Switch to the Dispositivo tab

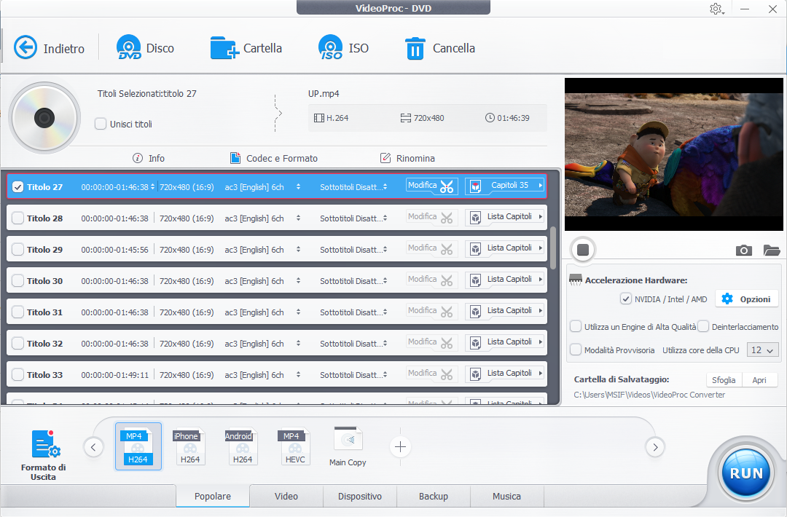point(360,497)
